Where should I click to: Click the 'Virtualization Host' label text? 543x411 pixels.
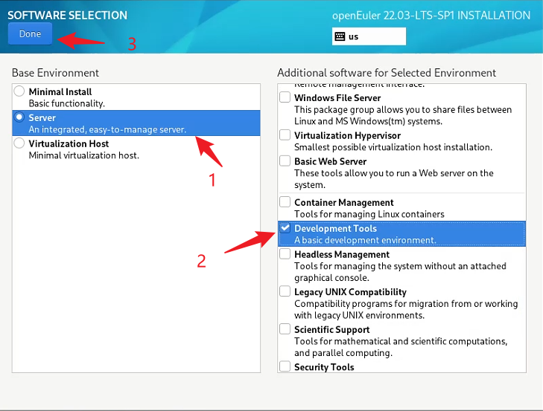click(x=69, y=143)
